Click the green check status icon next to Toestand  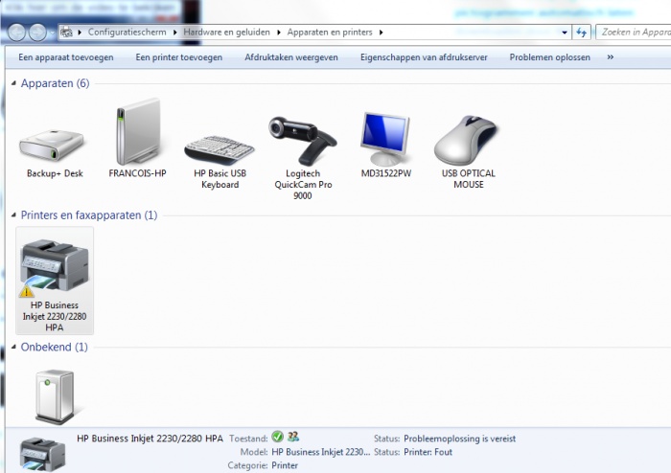[277, 437]
